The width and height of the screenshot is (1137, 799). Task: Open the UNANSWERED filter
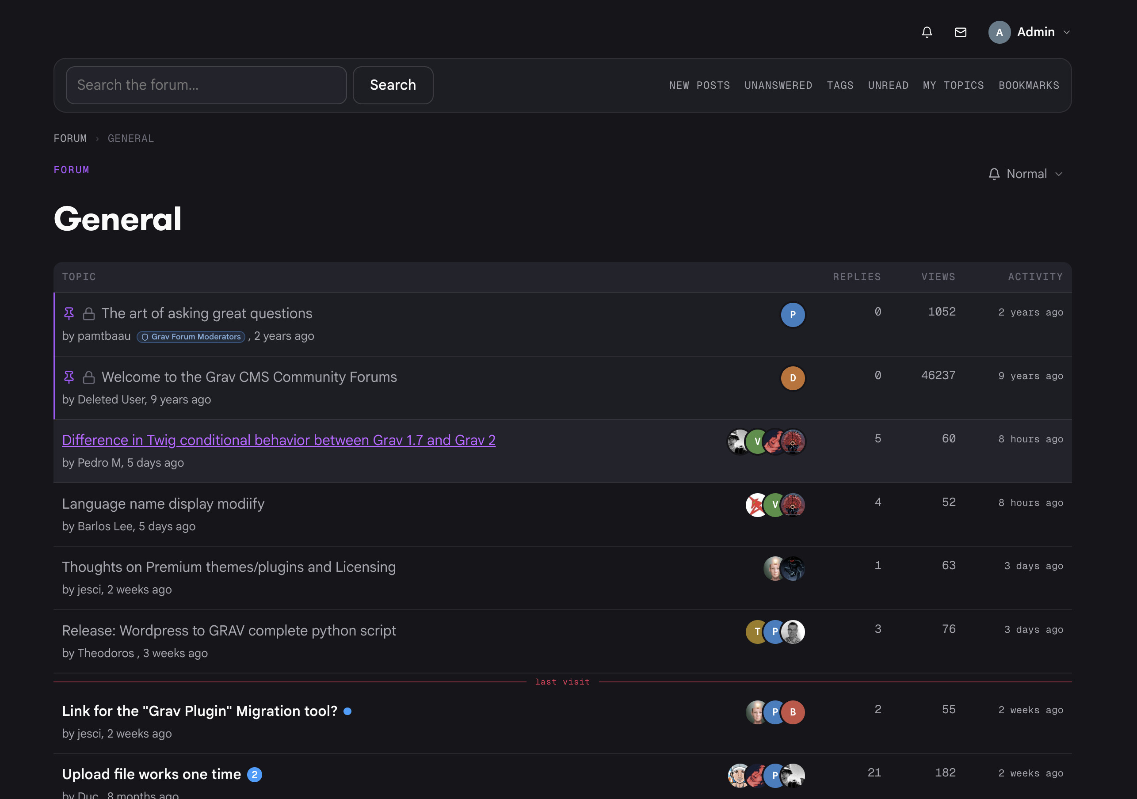point(778,85)
